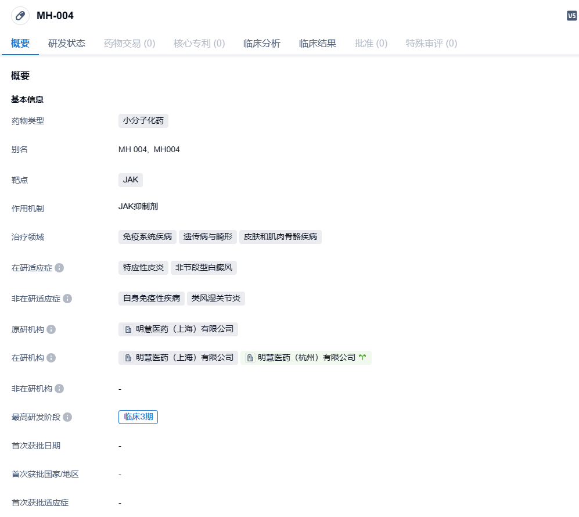The width and height of the screenshot is (579, 517).
Task: Click the 非节段型白癜风 indication tag
Action: click(x=204, y=268)
